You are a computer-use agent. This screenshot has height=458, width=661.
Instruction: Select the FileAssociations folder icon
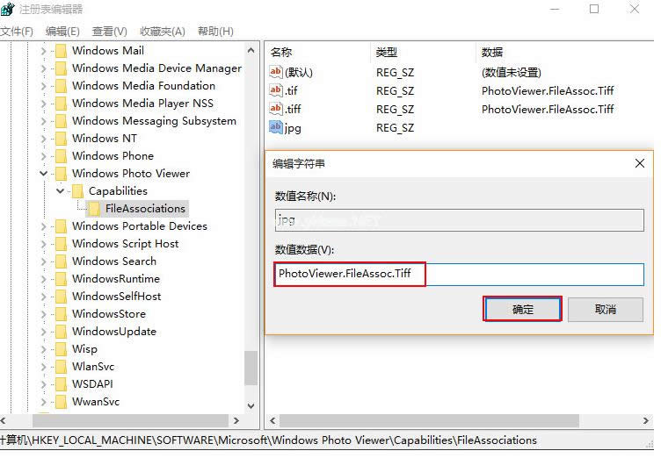pyautogui.click(x=94, y=209)
